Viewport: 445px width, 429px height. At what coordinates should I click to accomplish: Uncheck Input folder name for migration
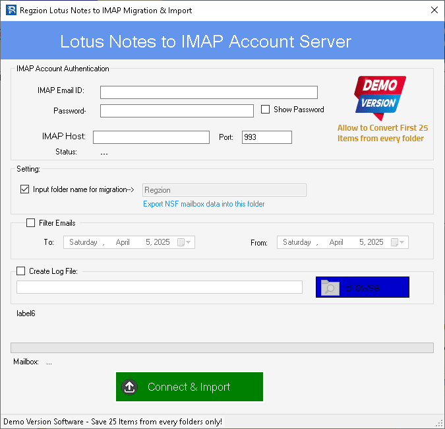[x=25, y=189]
